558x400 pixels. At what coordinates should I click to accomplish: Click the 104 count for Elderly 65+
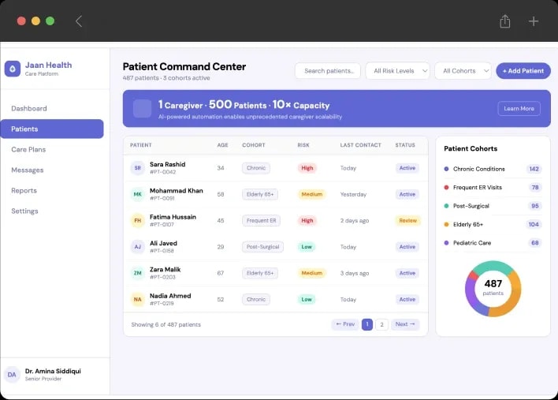pyautogui.click(x=534, y=224)
